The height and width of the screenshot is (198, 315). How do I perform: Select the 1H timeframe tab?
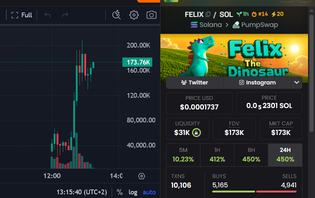pyautogui.click(x=217, y=155)
